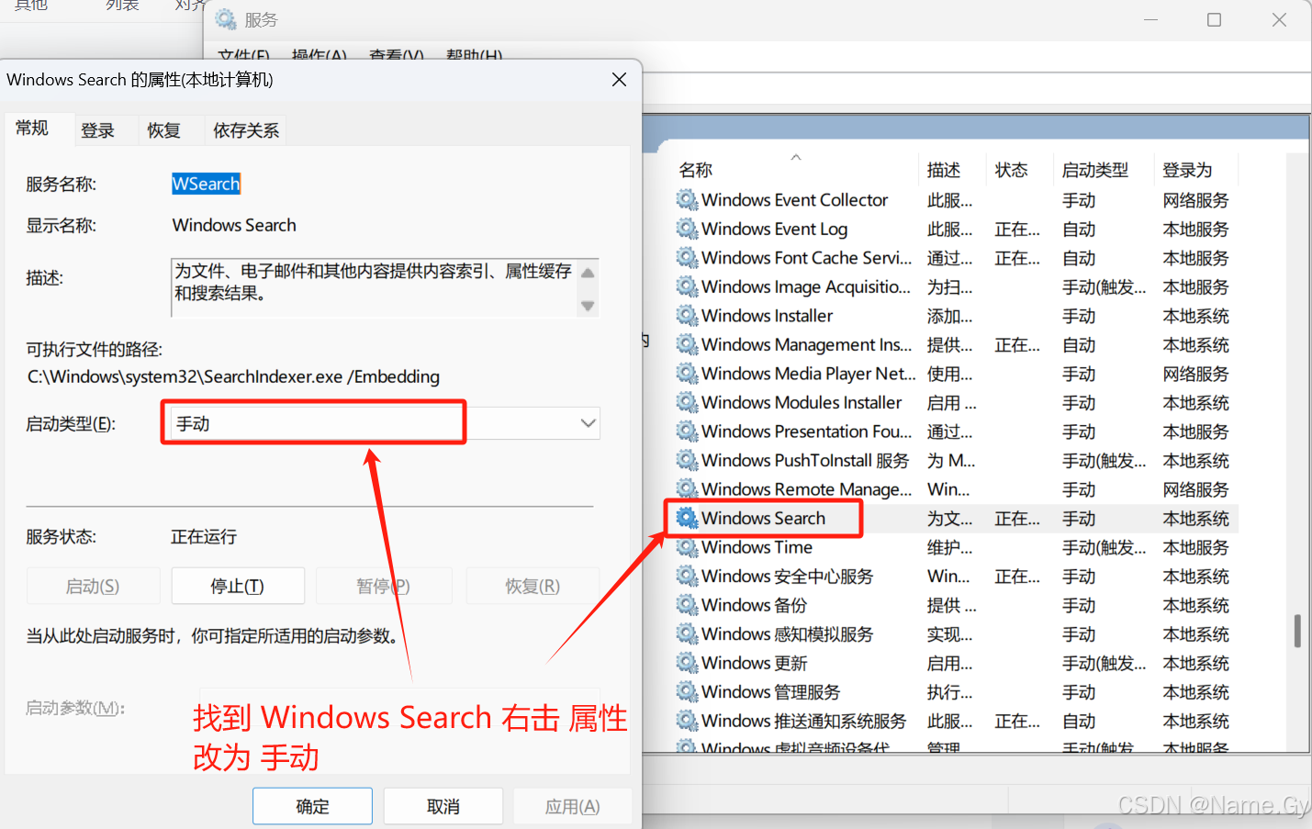Click the 取消 button
Screen dimensions: 1312x829
(443, 806)
